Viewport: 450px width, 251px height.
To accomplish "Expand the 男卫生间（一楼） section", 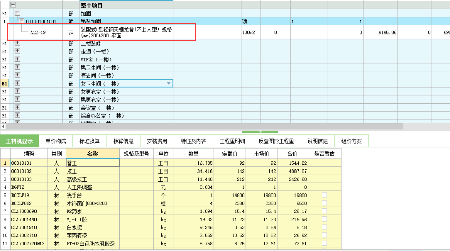I will pos(17,67).
